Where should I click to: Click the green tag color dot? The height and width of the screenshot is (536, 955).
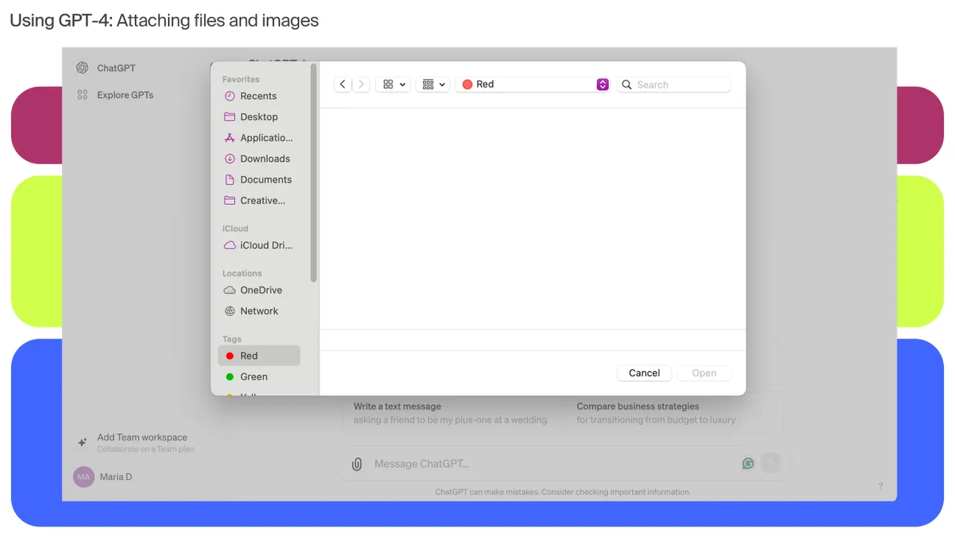pos(230,376)
